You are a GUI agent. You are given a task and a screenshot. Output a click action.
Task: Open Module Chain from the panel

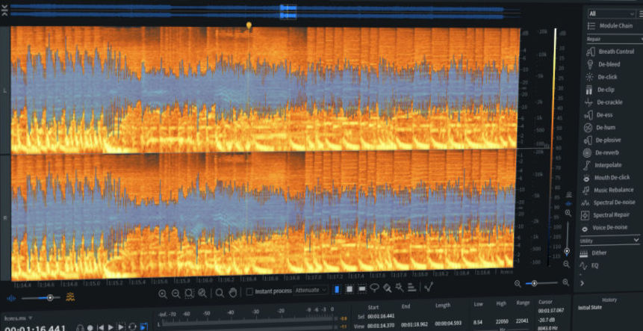(x=615, y=26)
